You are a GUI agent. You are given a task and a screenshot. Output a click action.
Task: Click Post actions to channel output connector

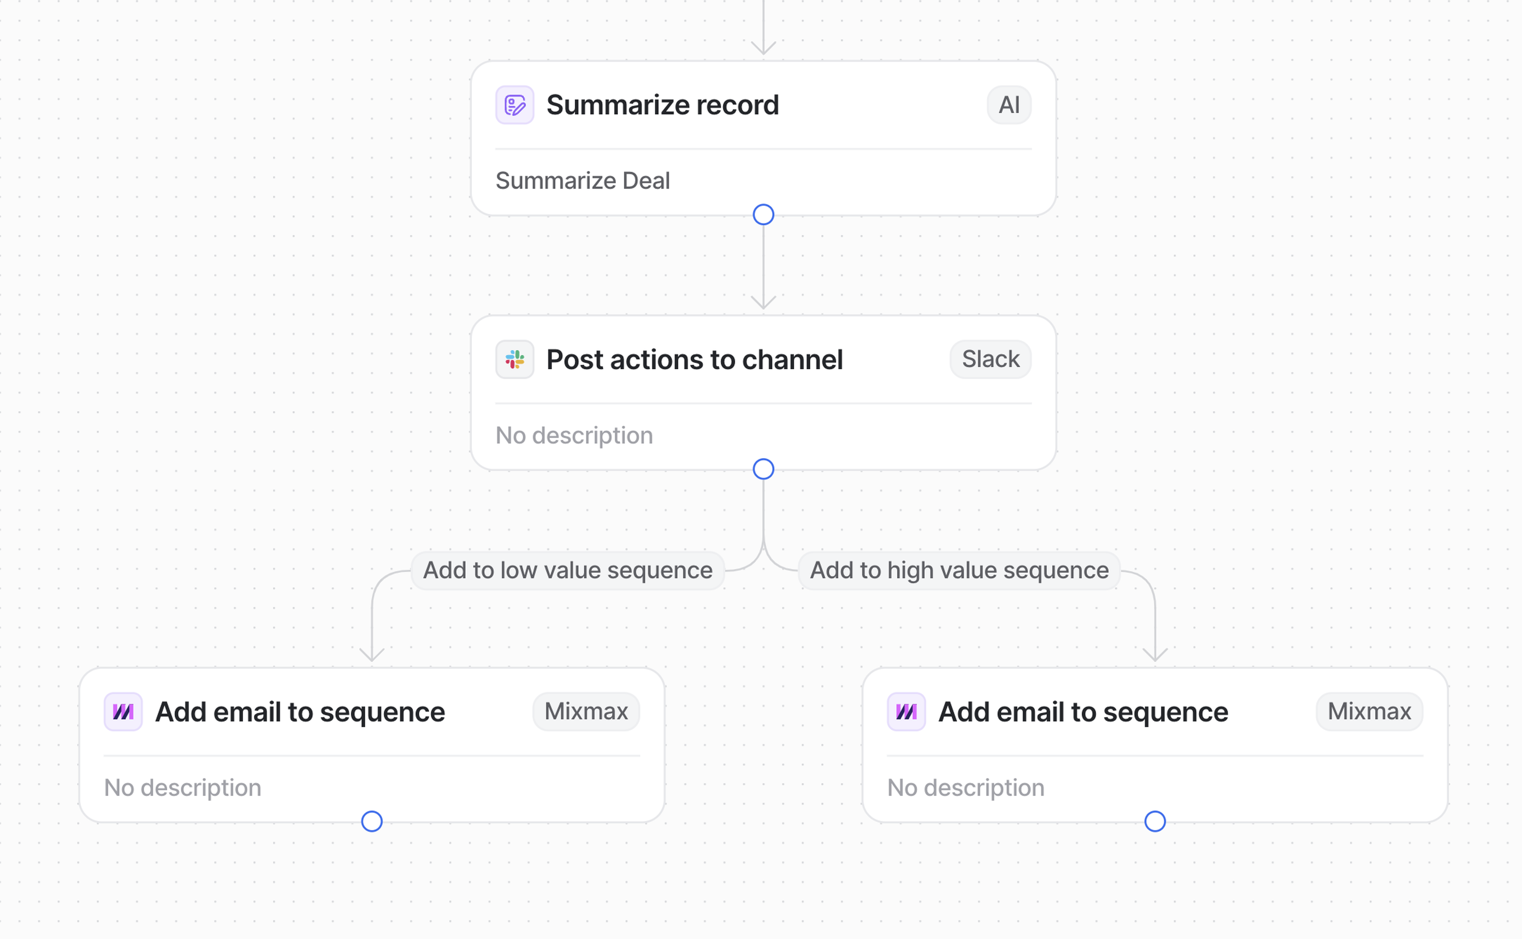point(763,469)
